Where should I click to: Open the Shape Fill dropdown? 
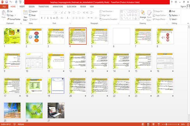click(x=158, y=11)
